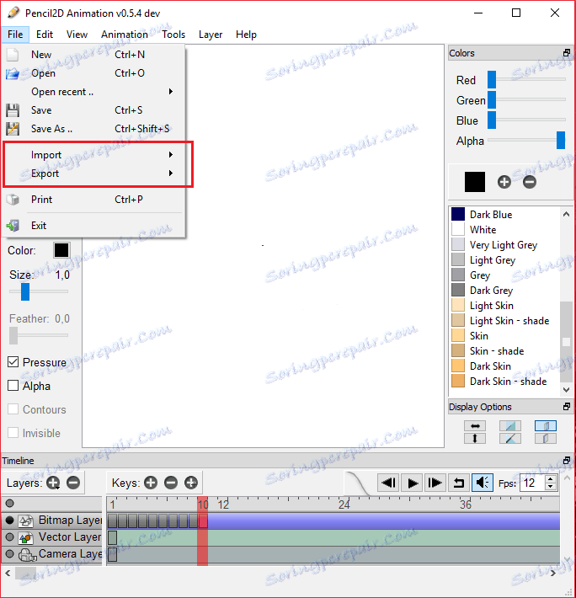The height and width of the screenshot is (598, 576).
Task: Click the Open folder icon
Action: pyautogui.click(x=13, y=73)
